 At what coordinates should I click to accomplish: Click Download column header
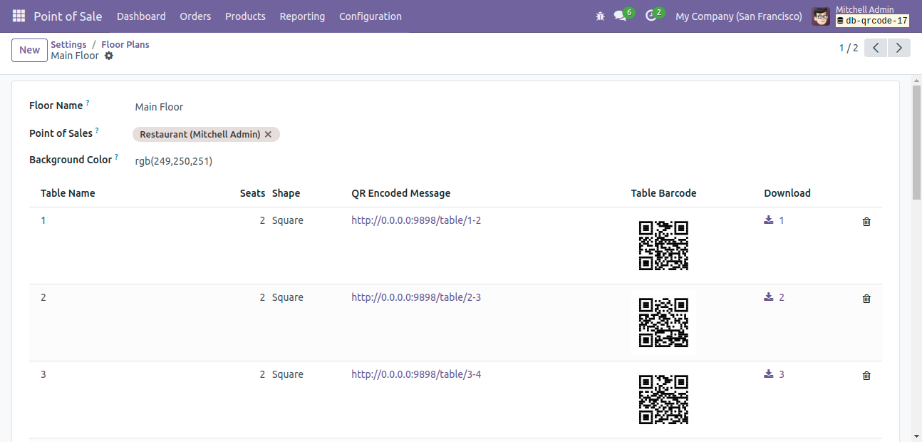tap(787, 193)
